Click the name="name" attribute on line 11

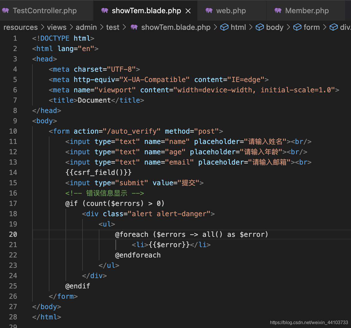167,142
